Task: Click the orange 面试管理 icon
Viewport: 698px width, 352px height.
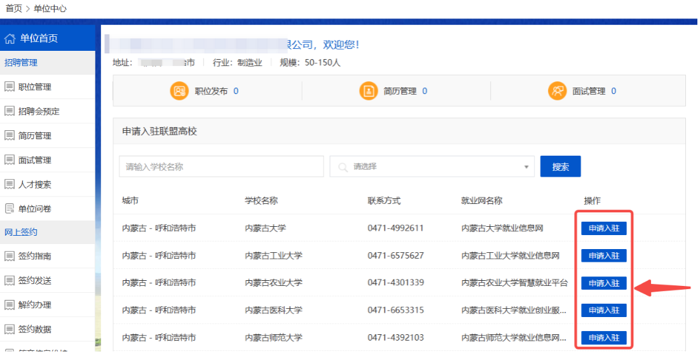Action: [x=558, y=91]
